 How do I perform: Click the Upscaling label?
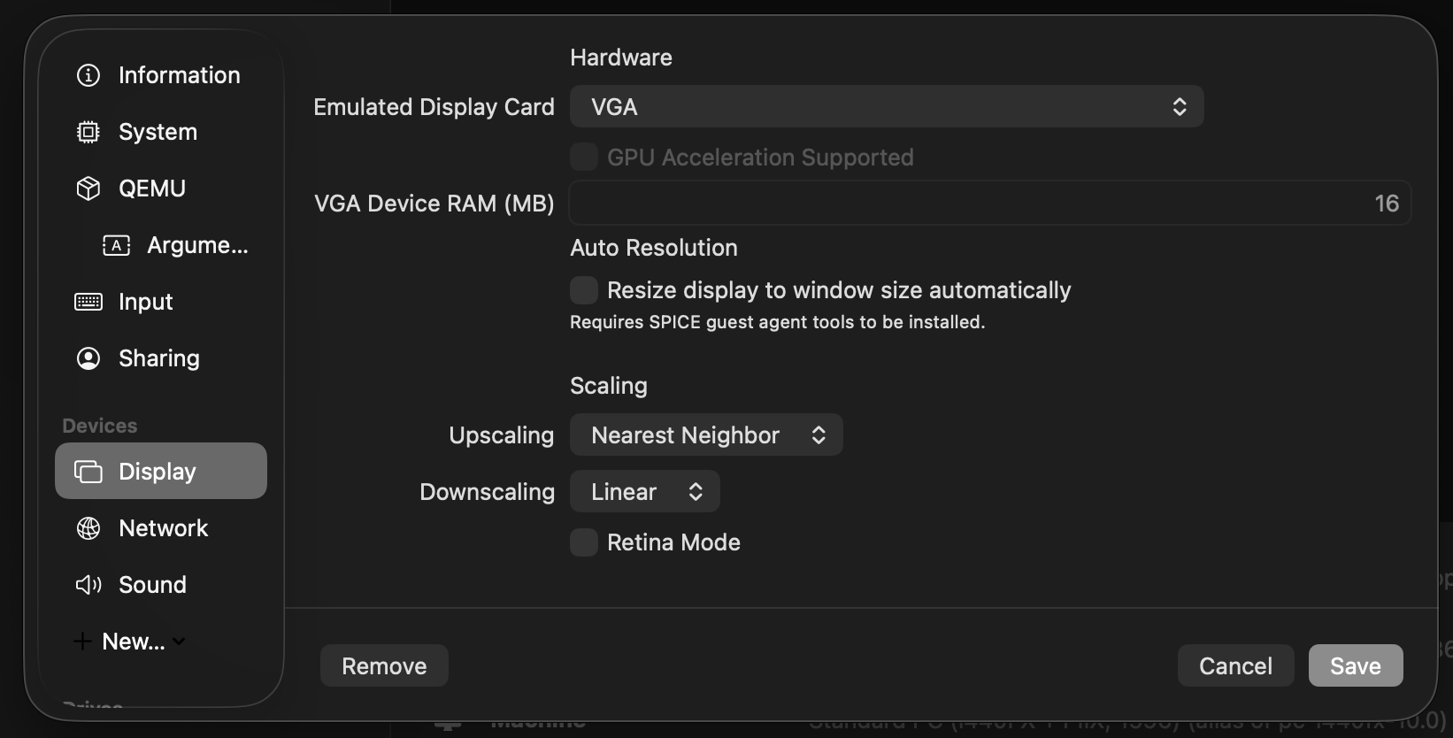[x=501, y=435]
